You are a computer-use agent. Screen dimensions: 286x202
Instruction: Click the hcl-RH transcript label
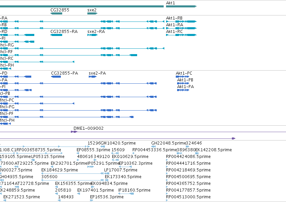7,65
